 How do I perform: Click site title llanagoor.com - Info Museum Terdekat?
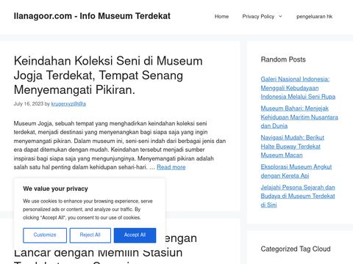(92, 16)
